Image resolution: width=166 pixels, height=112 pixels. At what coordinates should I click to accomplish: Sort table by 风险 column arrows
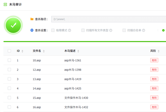point(159,51)
